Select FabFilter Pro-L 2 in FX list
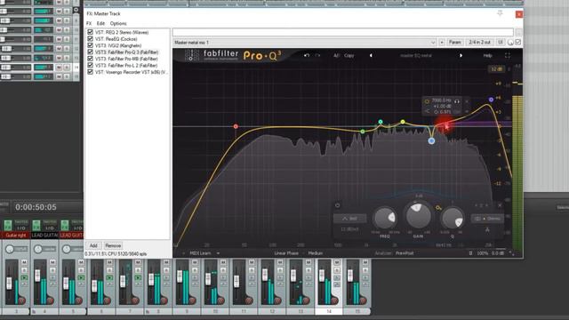This screenshot has height=320, width=569. (x=126, y=65)
